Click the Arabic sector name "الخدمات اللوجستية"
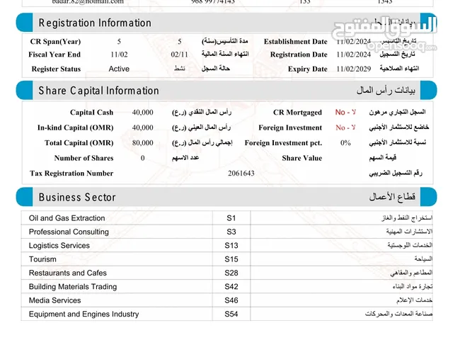The image size is (453, 340). point(410,245)
